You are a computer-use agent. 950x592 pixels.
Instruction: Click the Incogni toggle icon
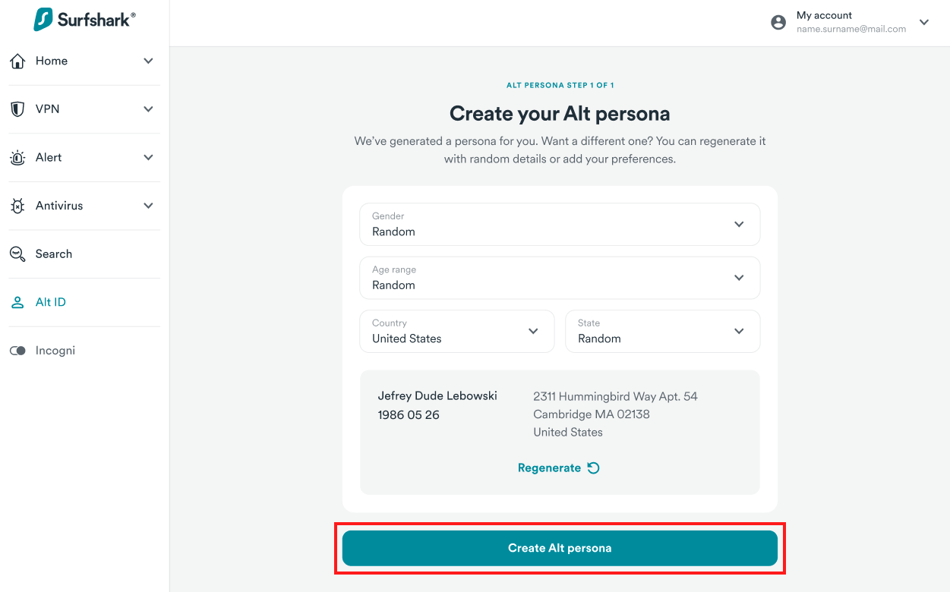click(17, 351)
